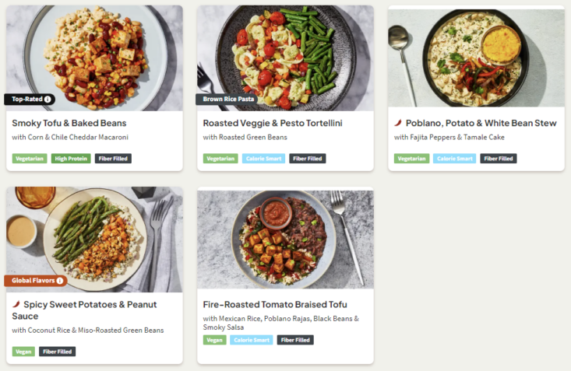
Task: Select the Poblano, Potato & White Bean Stew title
Action: tap(481, 123)
